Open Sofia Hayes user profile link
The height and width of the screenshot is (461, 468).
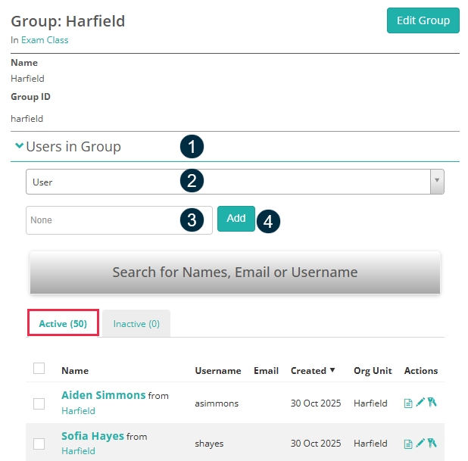pyautogui.click(x=92, y=436)
